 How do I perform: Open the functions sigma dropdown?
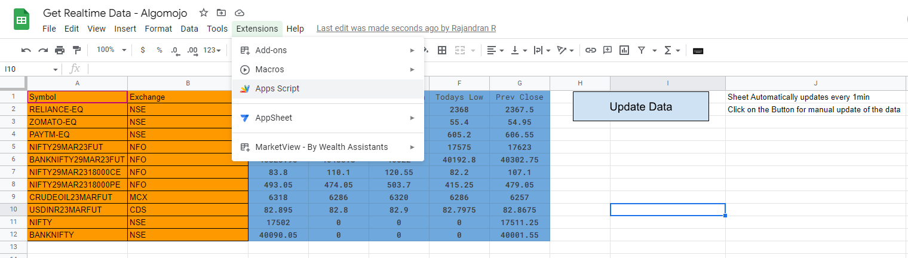[671, 50]
